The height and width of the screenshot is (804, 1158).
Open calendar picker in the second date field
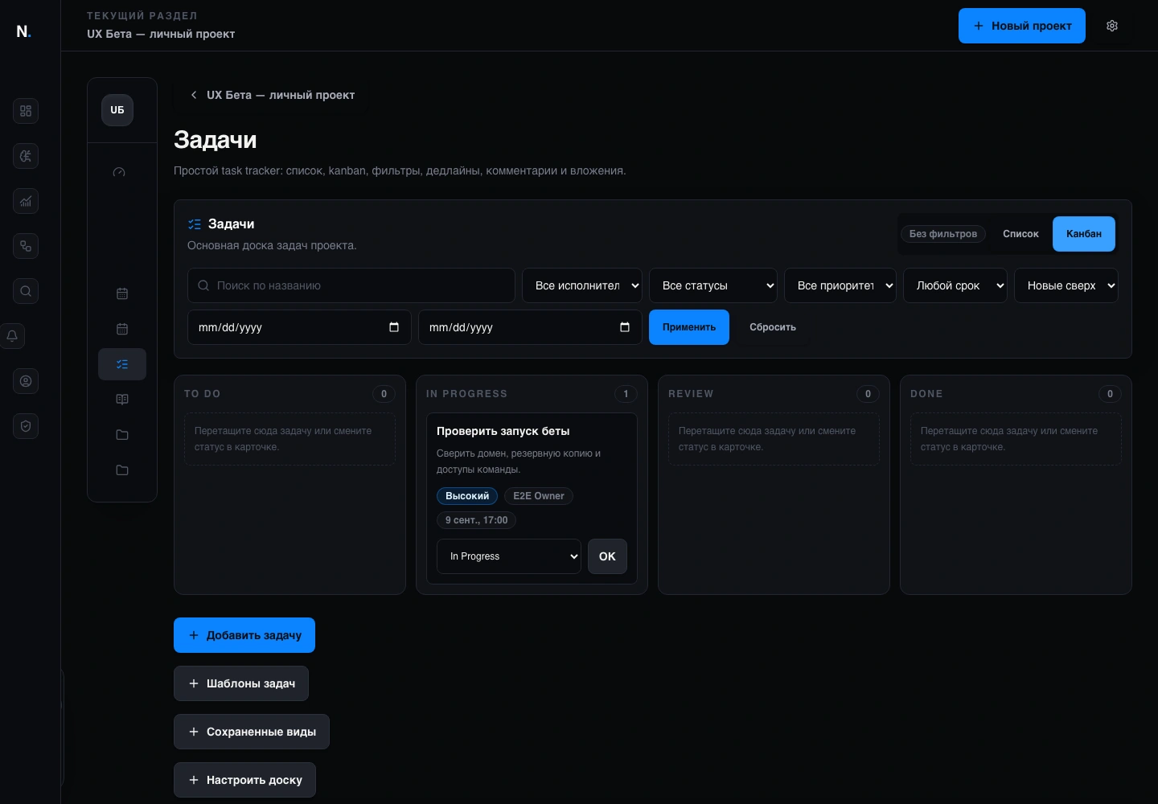point(625,327)
